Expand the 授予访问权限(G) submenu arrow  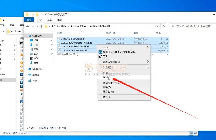coord(148,62)
